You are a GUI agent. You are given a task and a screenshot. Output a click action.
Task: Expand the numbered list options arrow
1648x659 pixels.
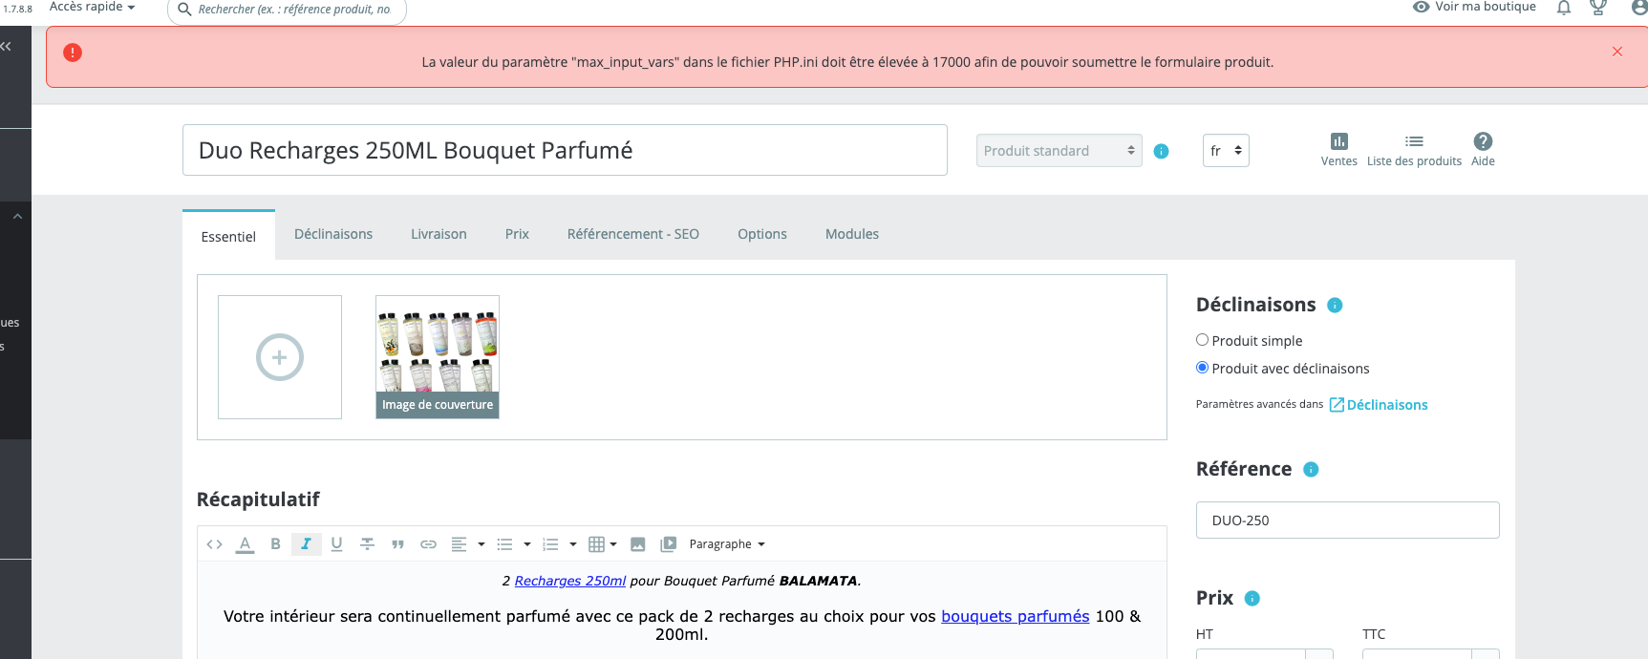click(x=573, y=544)
